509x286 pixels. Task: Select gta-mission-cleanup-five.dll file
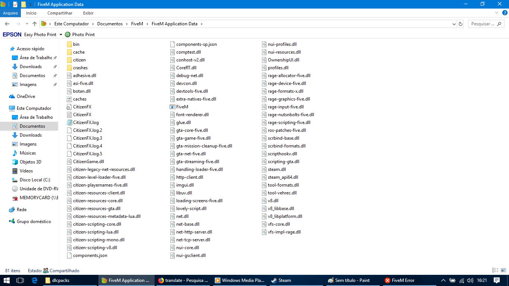tap(201, 146)
